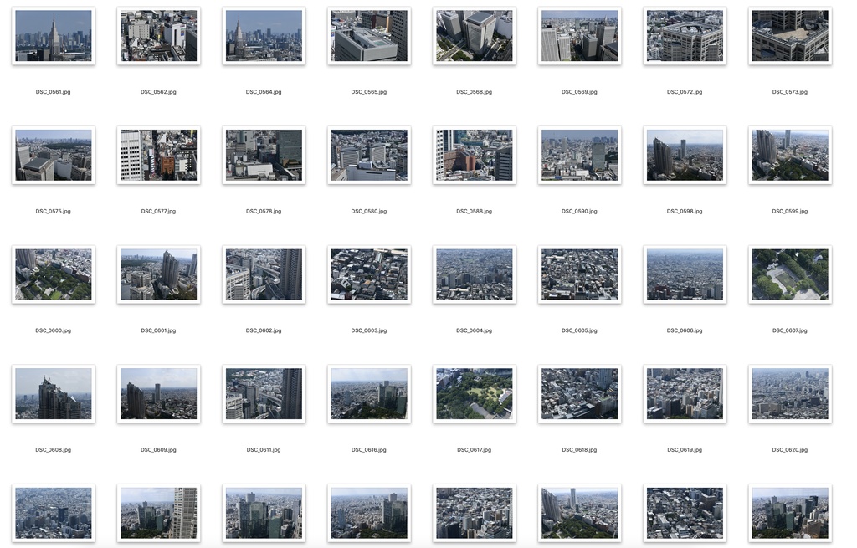The width and height of the screenshot is (857, 548).
Task: Open the park photo DSC_0600.jpg
Action: [x=53, y=274]
